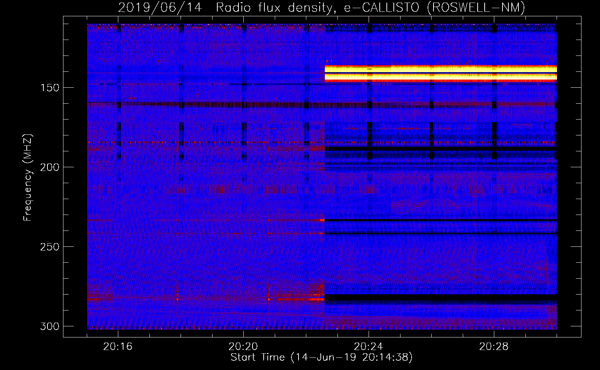
Task: Click the 20:28 time tick label
Action: pyautogui.click(x=494, y=347)
